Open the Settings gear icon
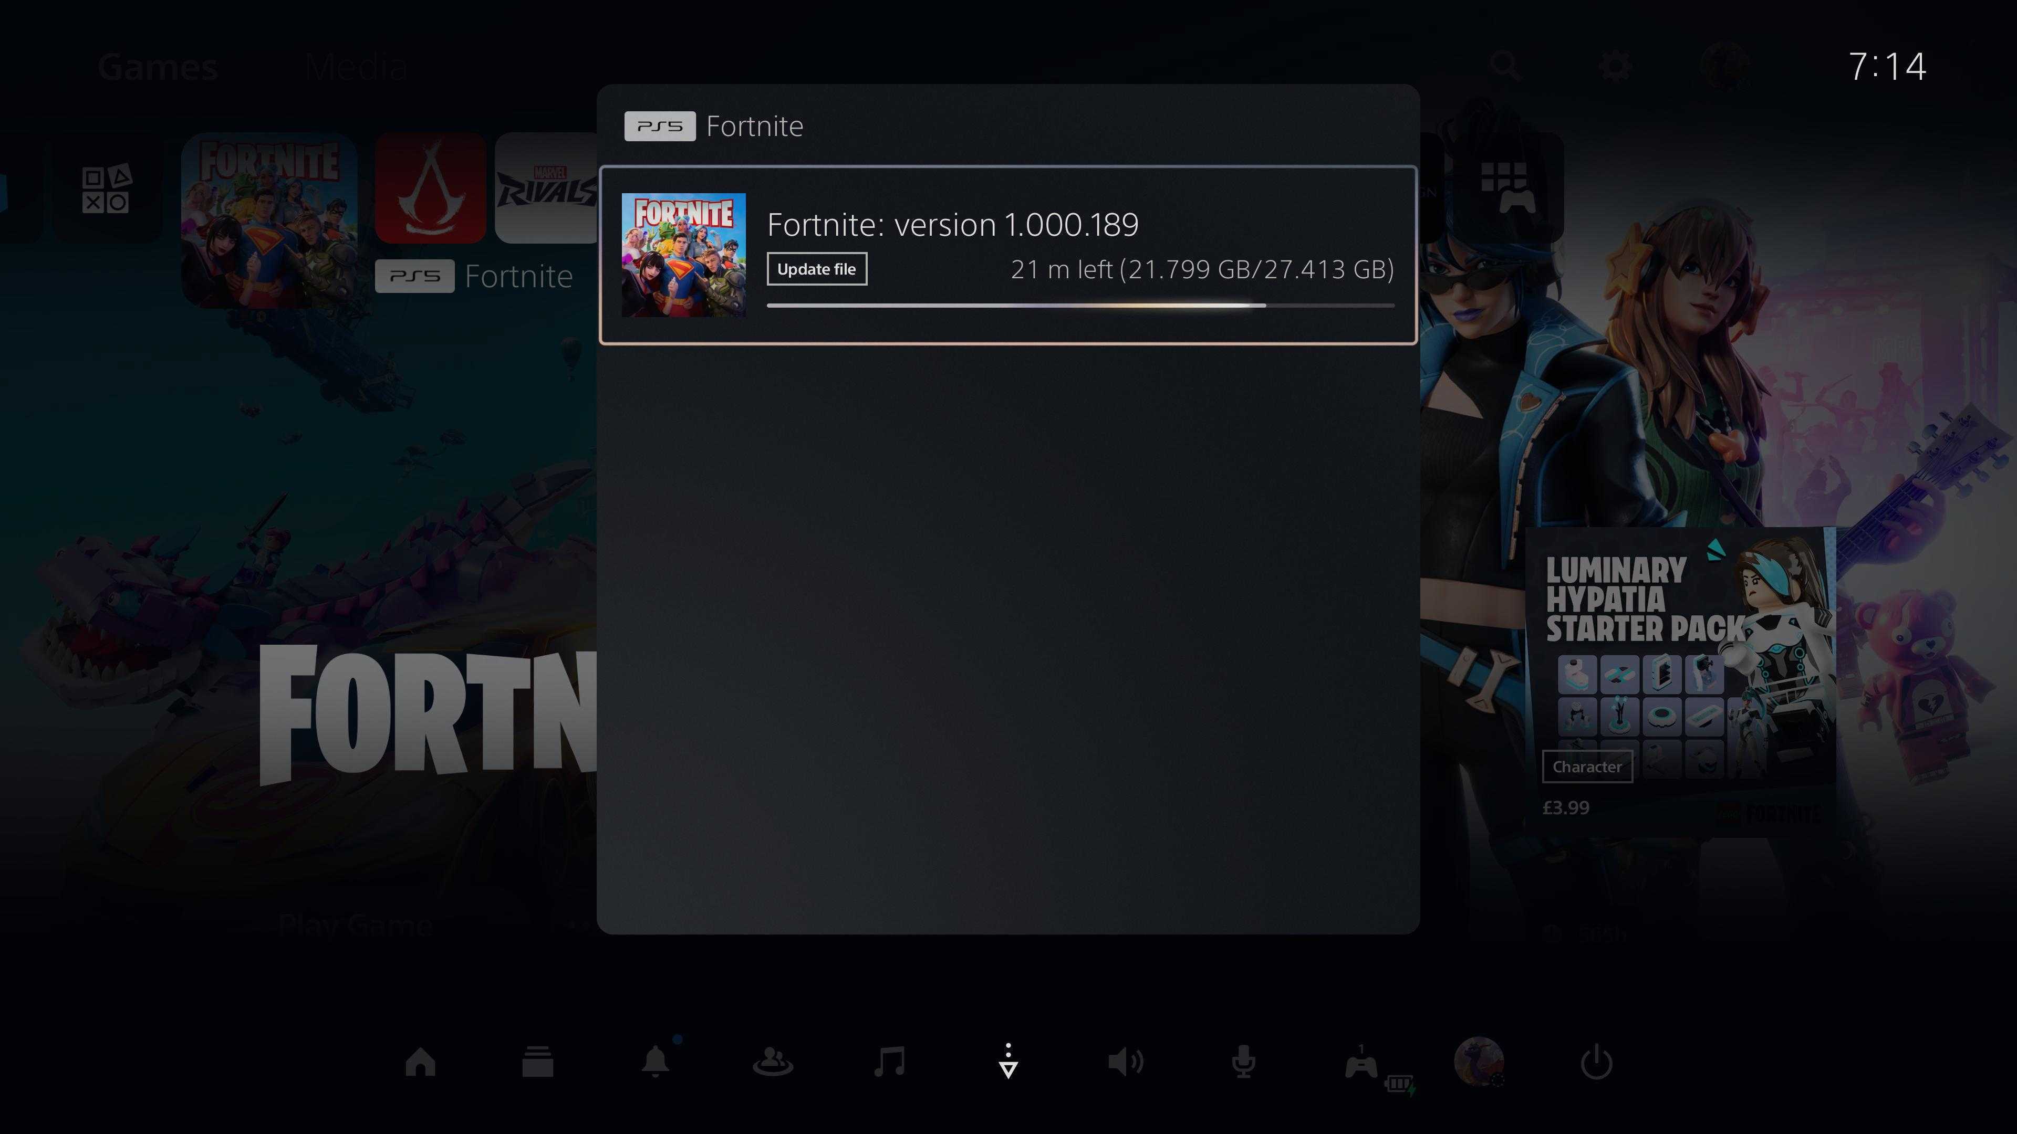The image size is (2017, 1134). [x=1616, y=67]
